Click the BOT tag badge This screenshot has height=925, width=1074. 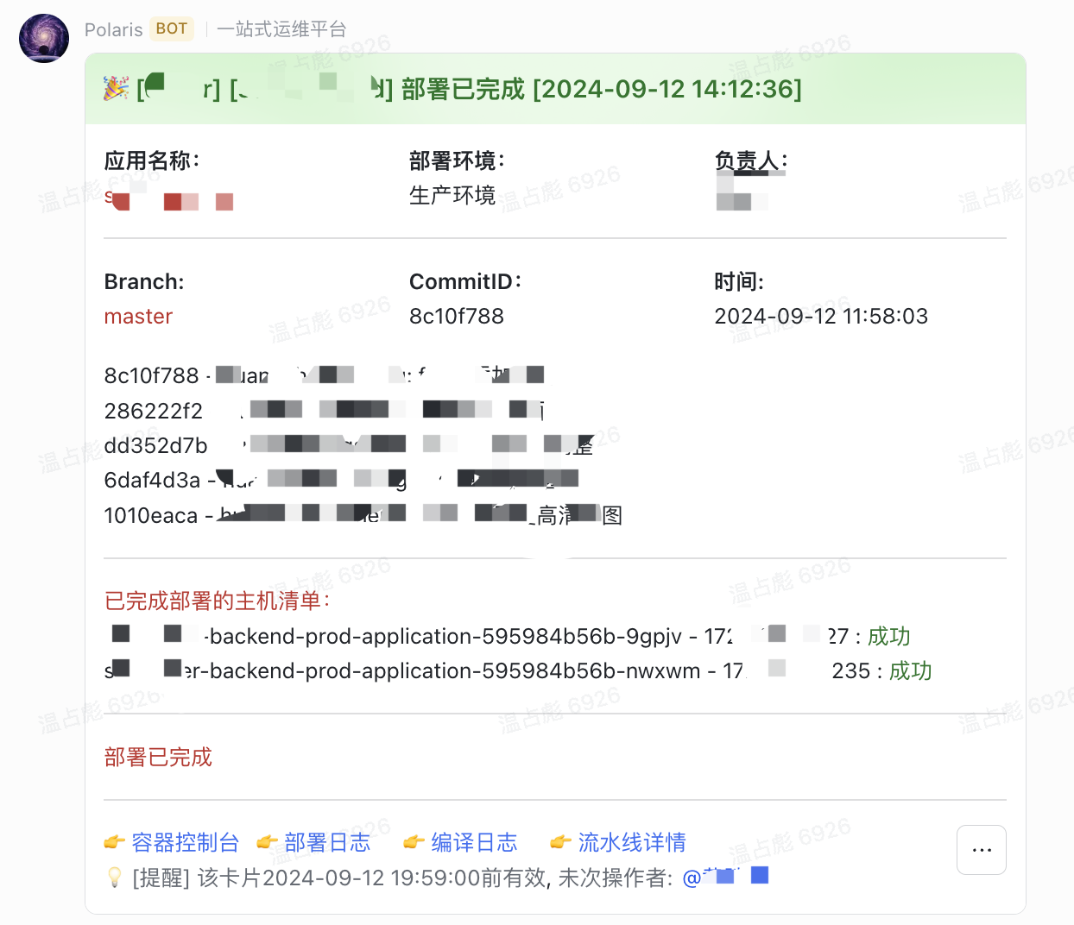pos(172,29)
